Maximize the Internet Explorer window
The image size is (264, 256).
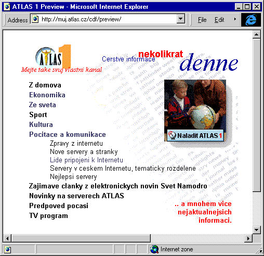pos(247,7)
